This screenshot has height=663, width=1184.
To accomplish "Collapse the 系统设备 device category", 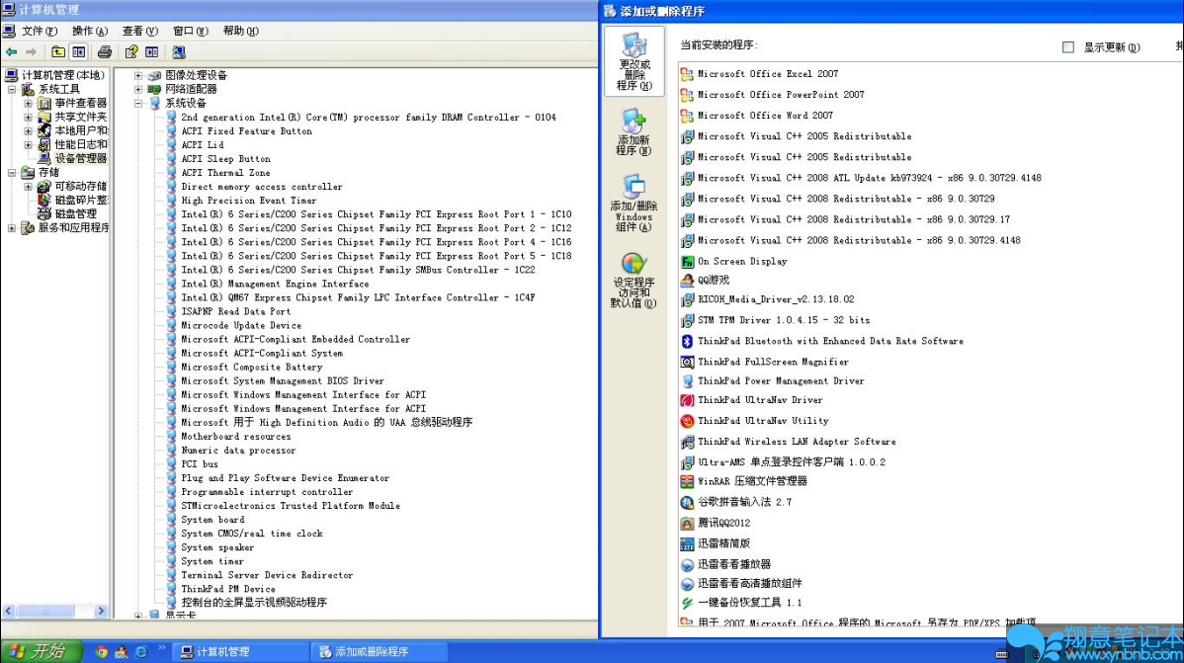I will tap(138, 103).
